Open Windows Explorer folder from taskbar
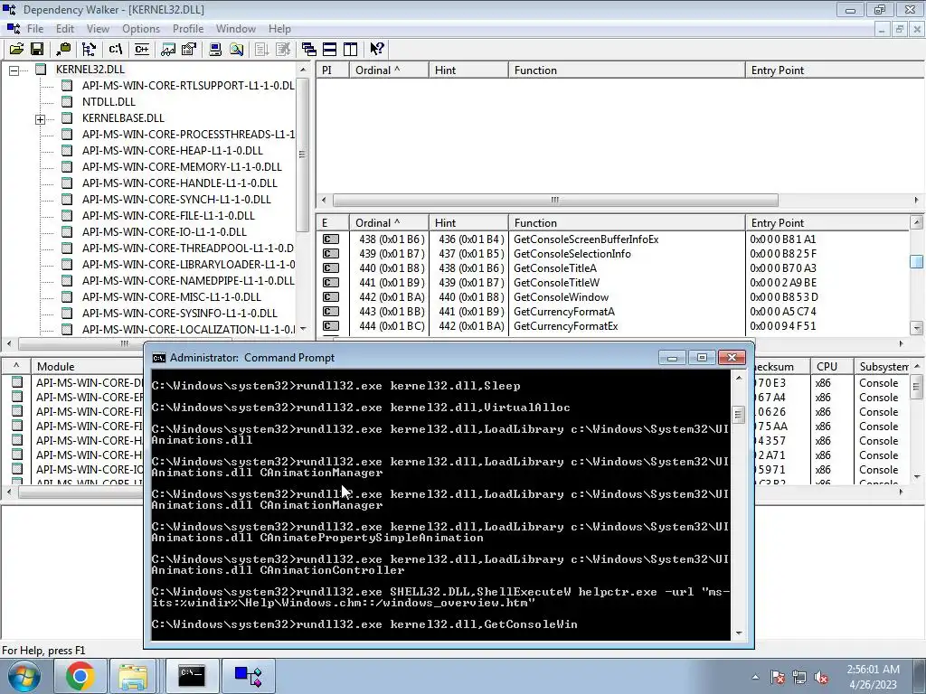 point(133,676)
